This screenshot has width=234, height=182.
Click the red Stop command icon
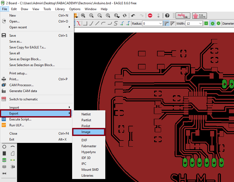(150, 16)
